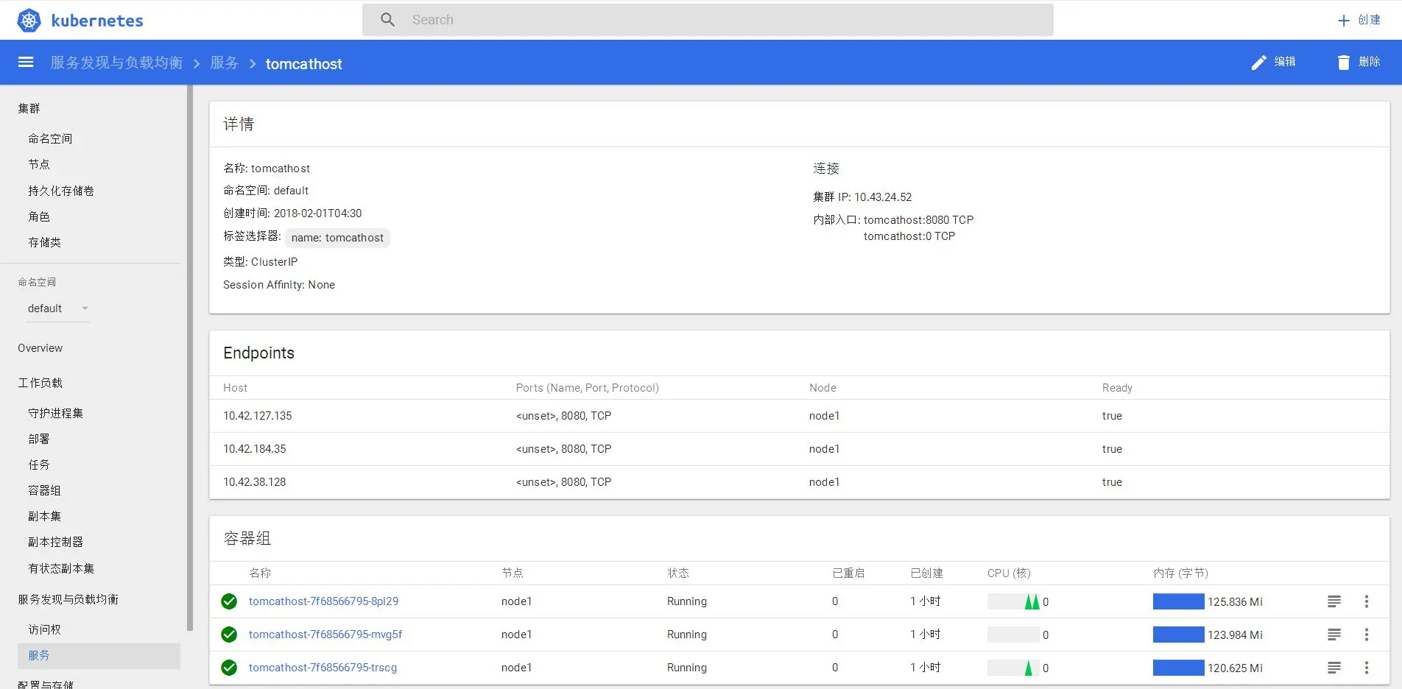Click 服务发现与负载均衡 breadcrumb link
This screenshot has height=689, width=1402.
point(116,63)
